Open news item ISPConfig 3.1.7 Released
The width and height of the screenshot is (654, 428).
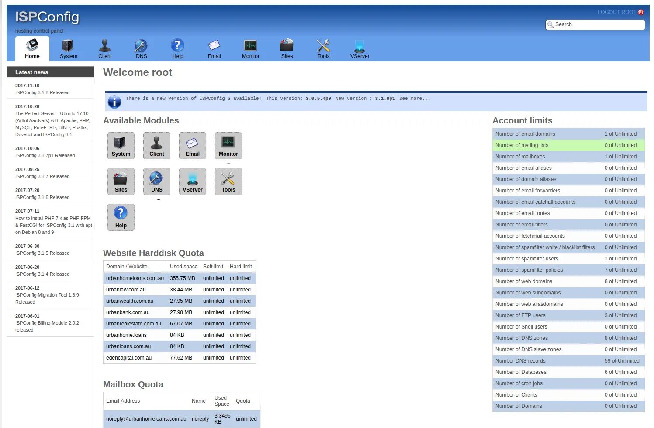(x=42, y=176)
